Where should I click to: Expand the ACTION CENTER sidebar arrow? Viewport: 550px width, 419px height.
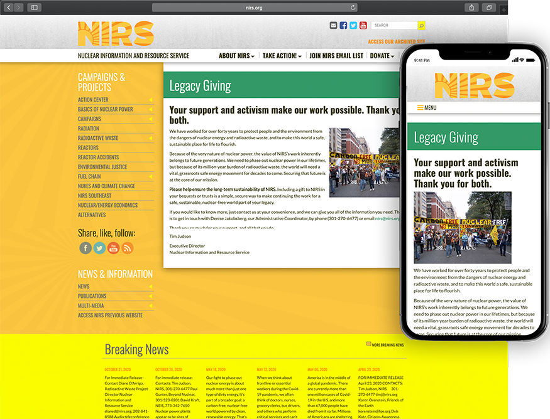[150, 100]
